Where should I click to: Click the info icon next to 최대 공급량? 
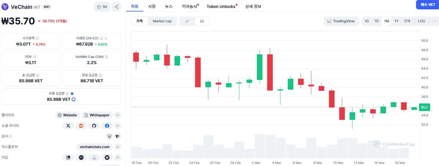100,76
